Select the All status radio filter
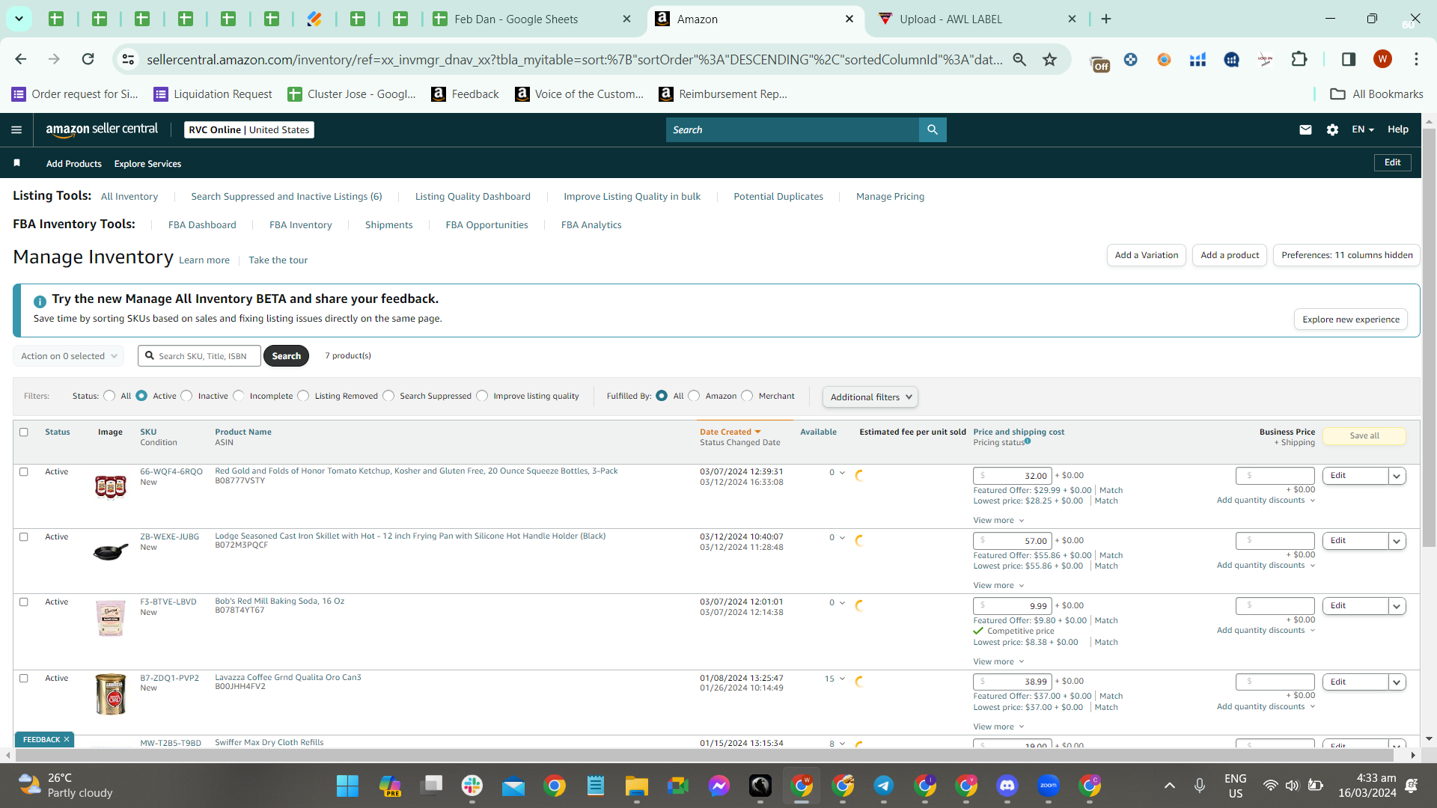Image resolution: width=1437 pixels, height=808 pixels. click(x=109, y=396)
